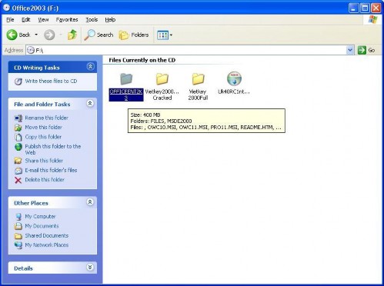This screenshot has width=384, height=286.
Task: Go up one folder level
Action: [x=72, y=35]
